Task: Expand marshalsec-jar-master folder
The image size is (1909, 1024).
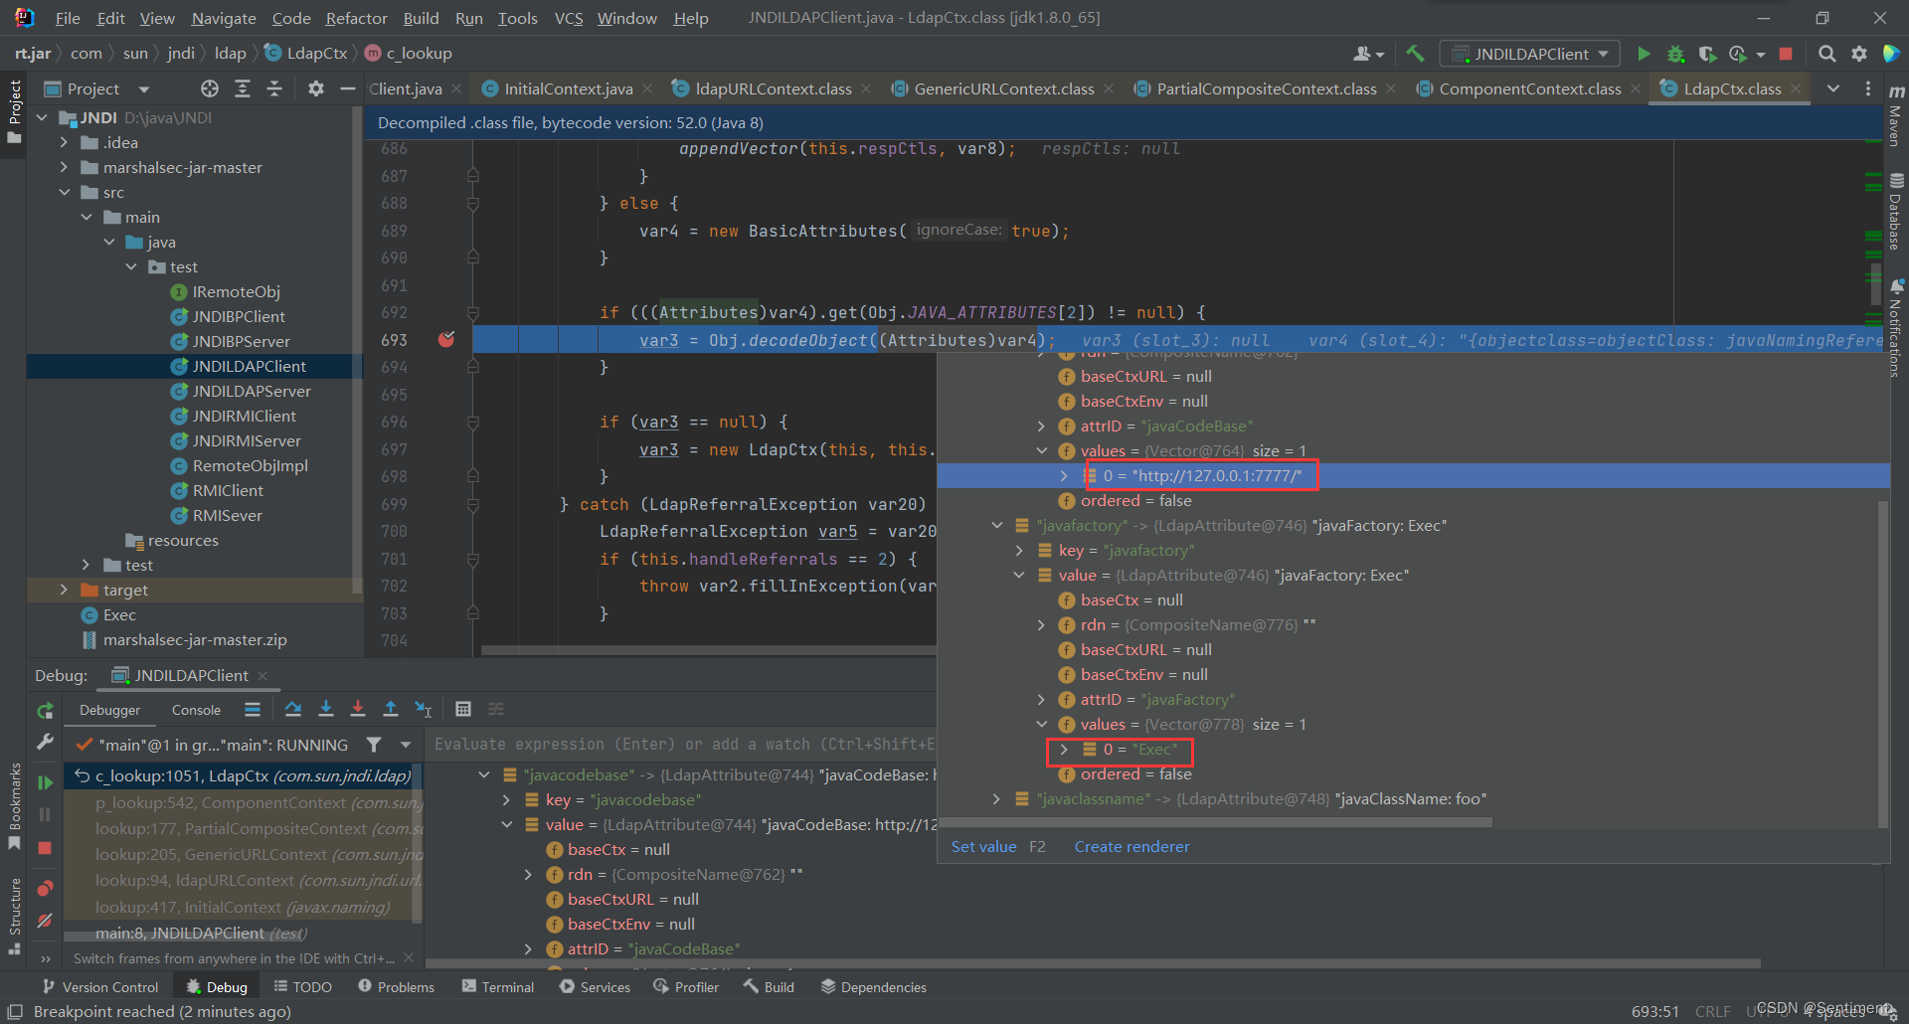Action: [x=65, y=167]
